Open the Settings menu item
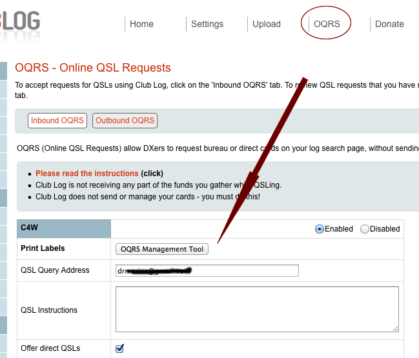Screen dimensions: 419x358 (207, 24)
